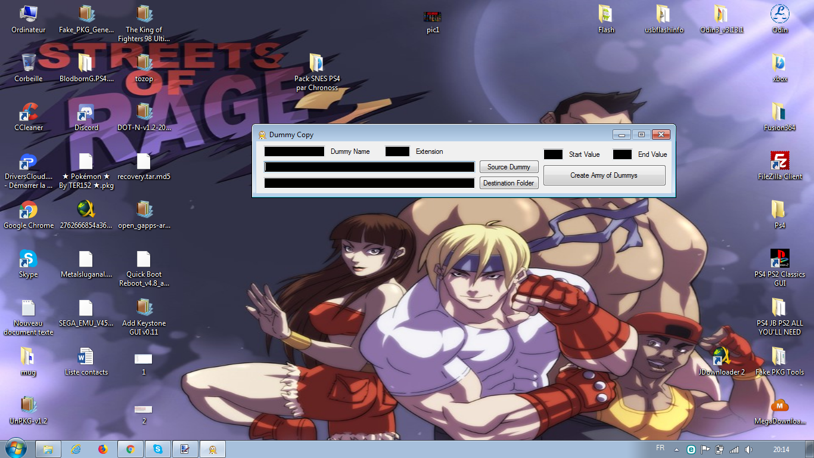
Task: Click the Source Dummy button
Action: [x=509, y=167]
